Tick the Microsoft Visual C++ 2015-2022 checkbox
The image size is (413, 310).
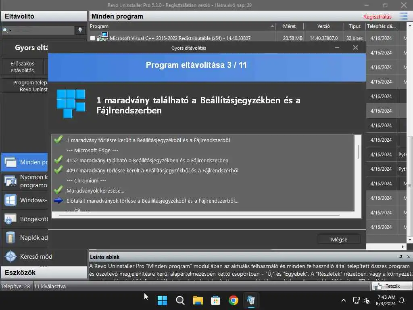pyautogui.click(x=92, y=38)
